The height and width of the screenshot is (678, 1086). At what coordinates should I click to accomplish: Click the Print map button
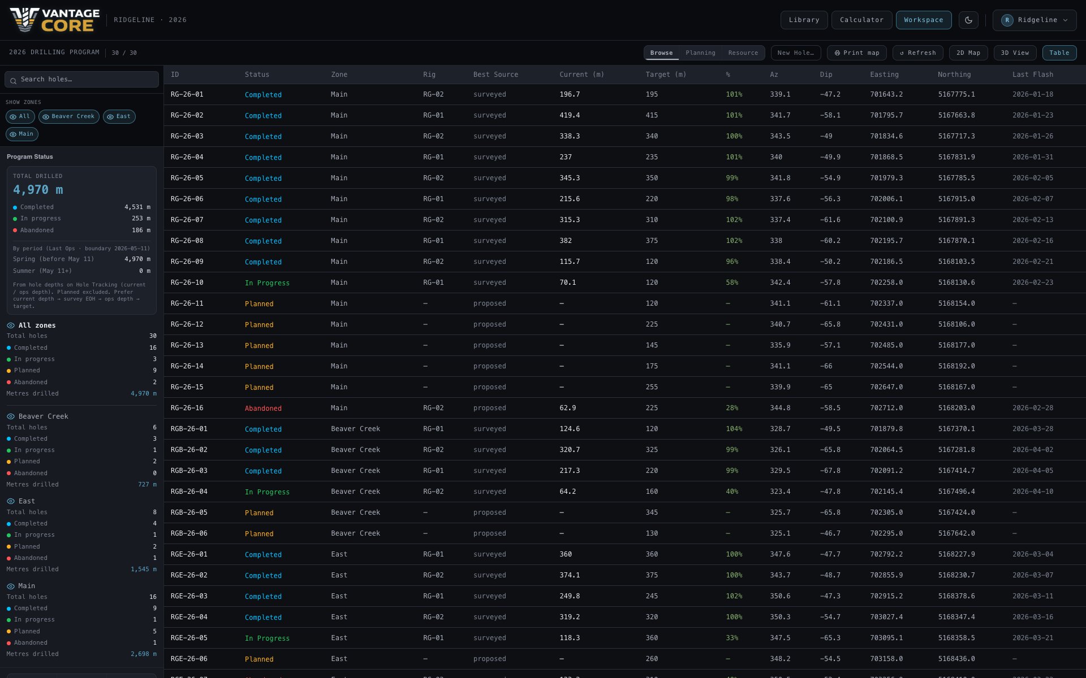click(x=856, y=53)
